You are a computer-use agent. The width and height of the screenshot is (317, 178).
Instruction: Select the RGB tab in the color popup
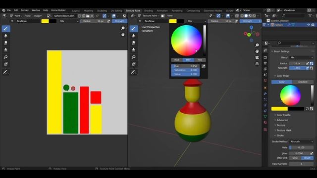pyautogui.click(x=177, y=60)
